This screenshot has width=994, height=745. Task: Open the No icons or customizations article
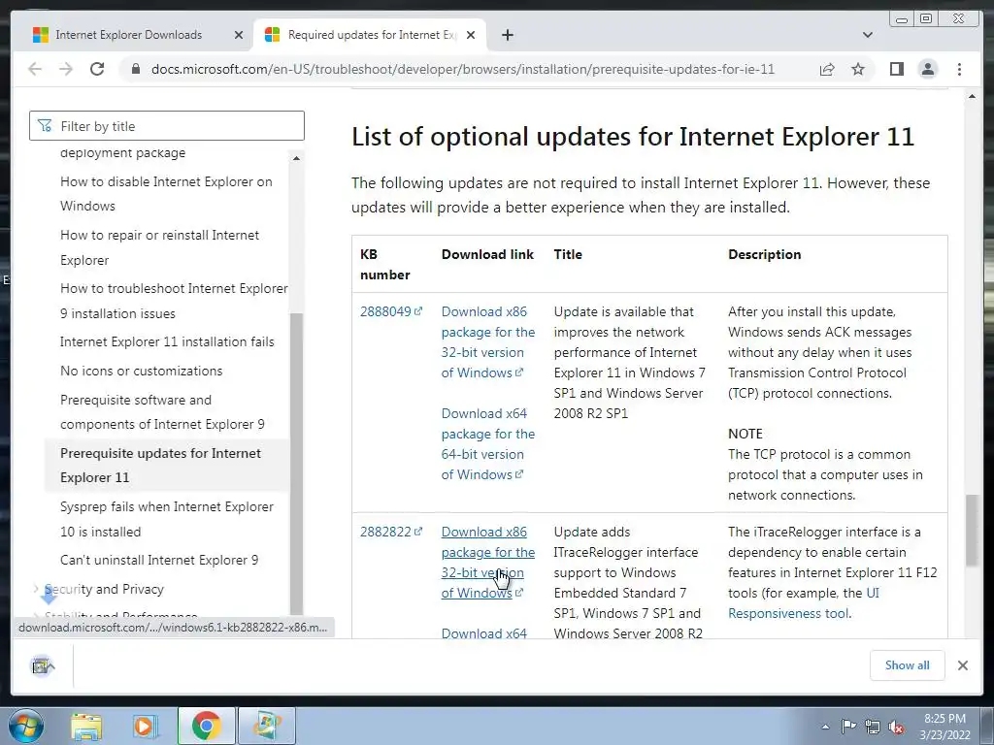(142, 371)
